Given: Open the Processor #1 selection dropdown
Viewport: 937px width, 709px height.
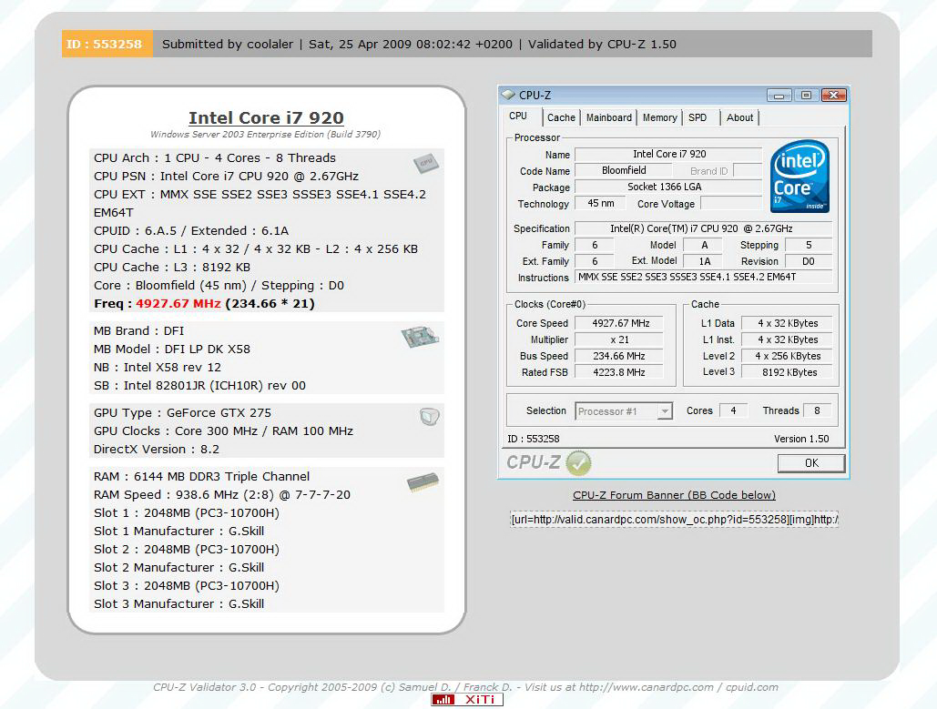Looking at the screenshot, I should click(x=665, y=411).
